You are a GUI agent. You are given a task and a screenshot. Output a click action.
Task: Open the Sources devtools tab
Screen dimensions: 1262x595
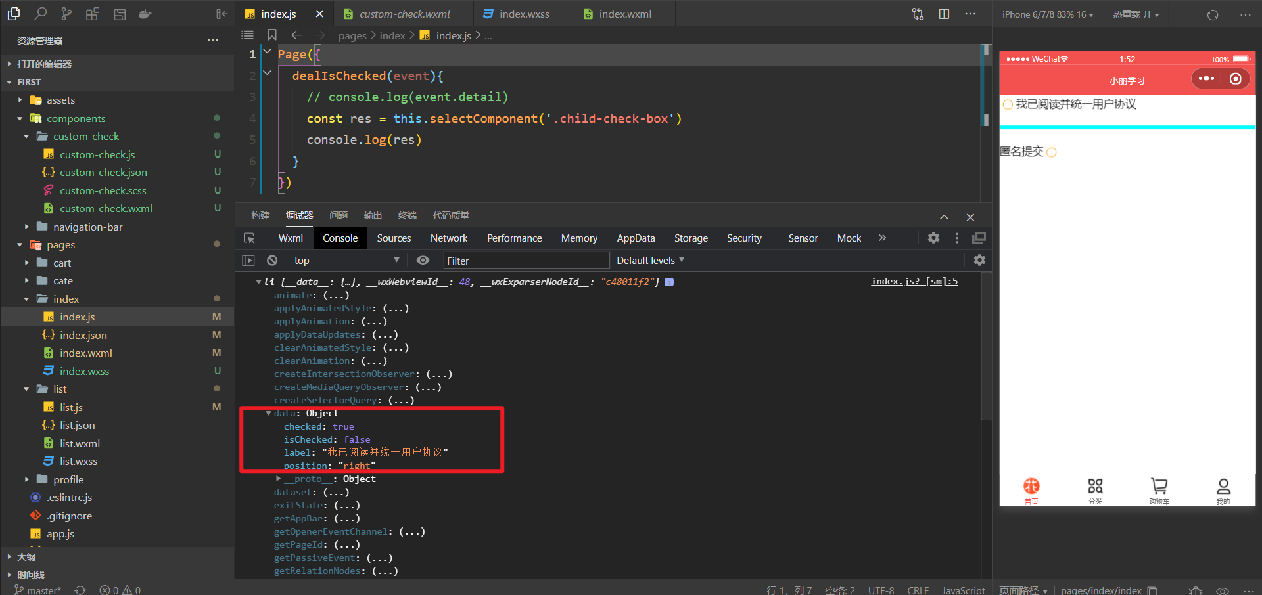pos(394,238)
